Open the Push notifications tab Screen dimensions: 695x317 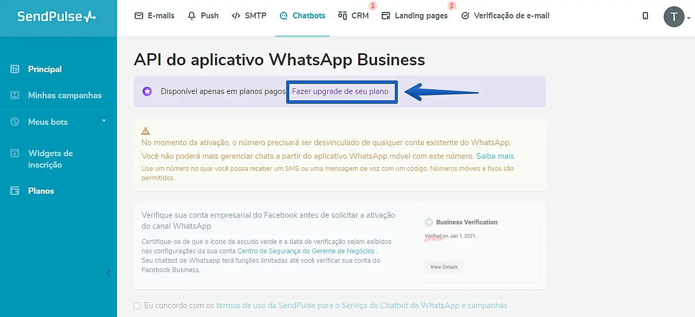[203, 16]
